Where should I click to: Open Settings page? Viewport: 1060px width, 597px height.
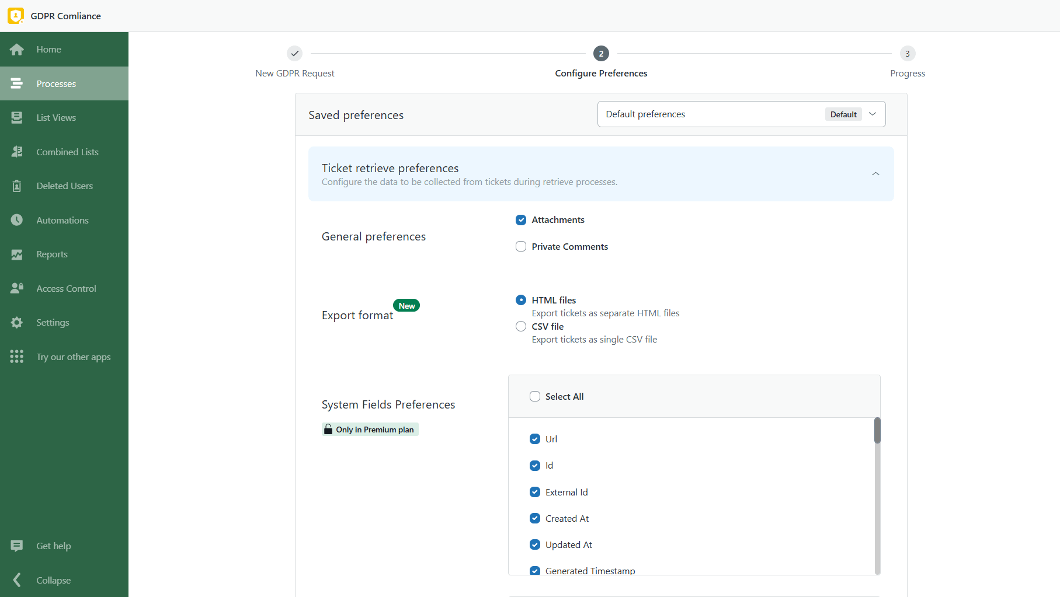[64, 322]
